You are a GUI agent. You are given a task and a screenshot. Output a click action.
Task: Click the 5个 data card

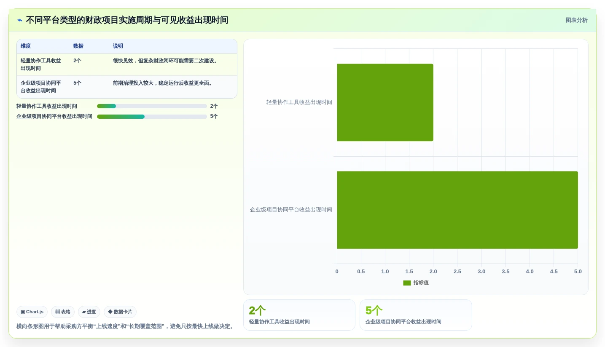pyautogui.click(x=416, y=315)
